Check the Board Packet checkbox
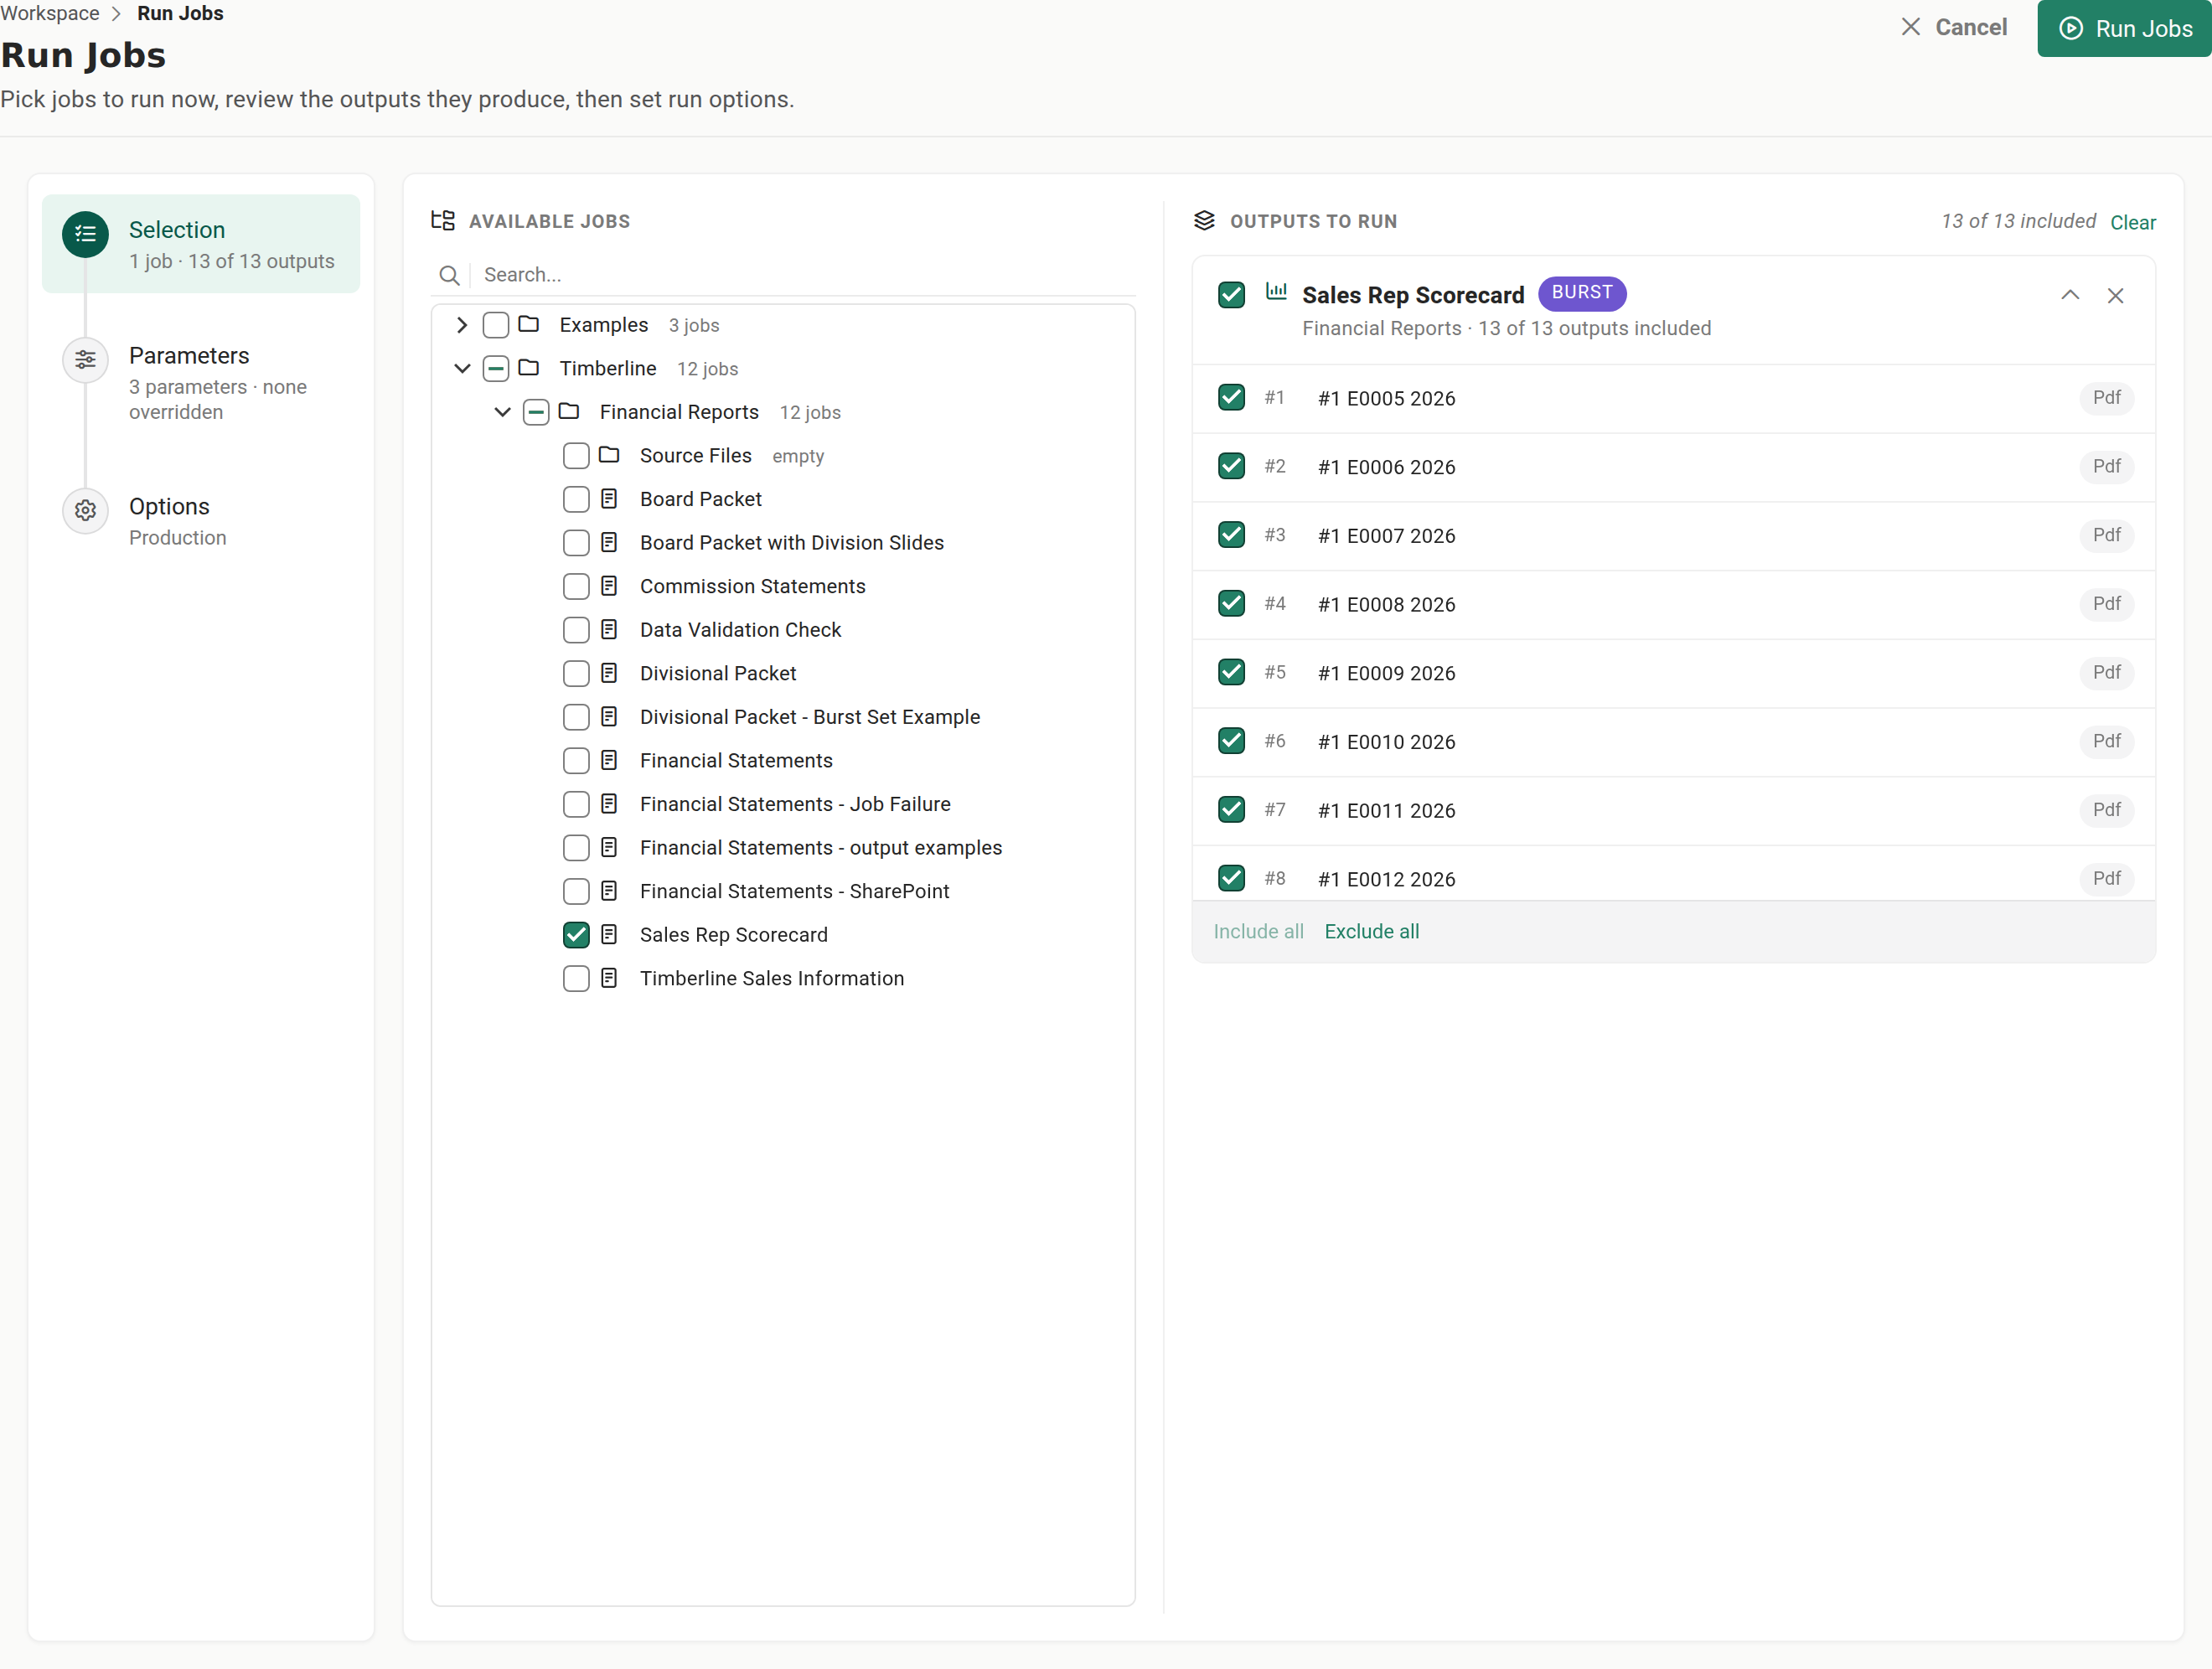Screen dimensions: 2212x1669 coord(576,499)
